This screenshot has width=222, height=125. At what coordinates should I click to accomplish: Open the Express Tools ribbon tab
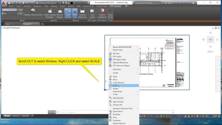pyautogui.click(x=88, y=6)
